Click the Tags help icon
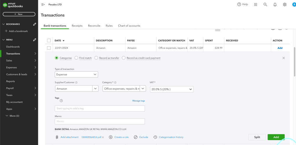Screen dimensions: 296x145 (61, 101)
